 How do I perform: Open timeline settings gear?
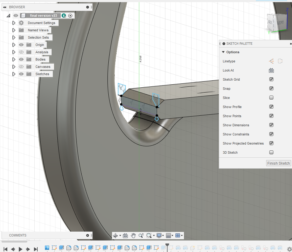[289, 249]
